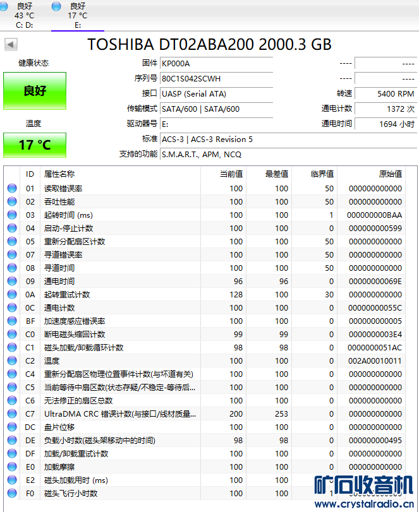Click status orb for C0 断电磁头缩回计数

(12, 335)
